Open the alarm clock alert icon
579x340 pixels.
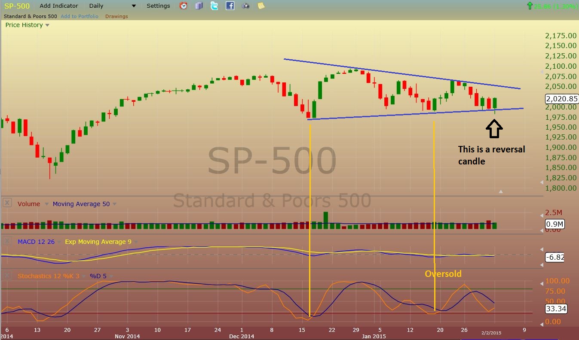tap(183, 6)
